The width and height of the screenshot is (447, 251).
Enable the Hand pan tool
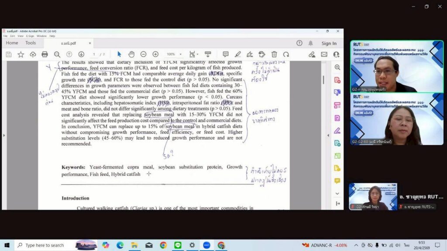point(131,54)
